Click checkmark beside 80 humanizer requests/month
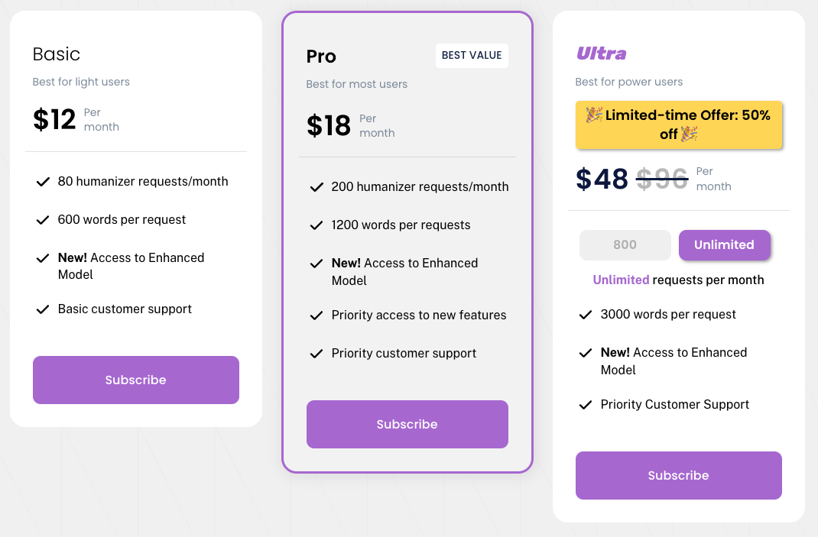 [43, 182]
